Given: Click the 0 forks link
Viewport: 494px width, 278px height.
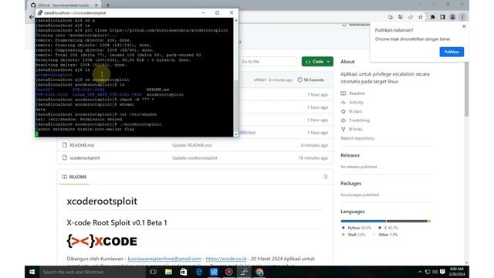Looking at the screenshot, I should pyautogui.click(x=355, y=129).
